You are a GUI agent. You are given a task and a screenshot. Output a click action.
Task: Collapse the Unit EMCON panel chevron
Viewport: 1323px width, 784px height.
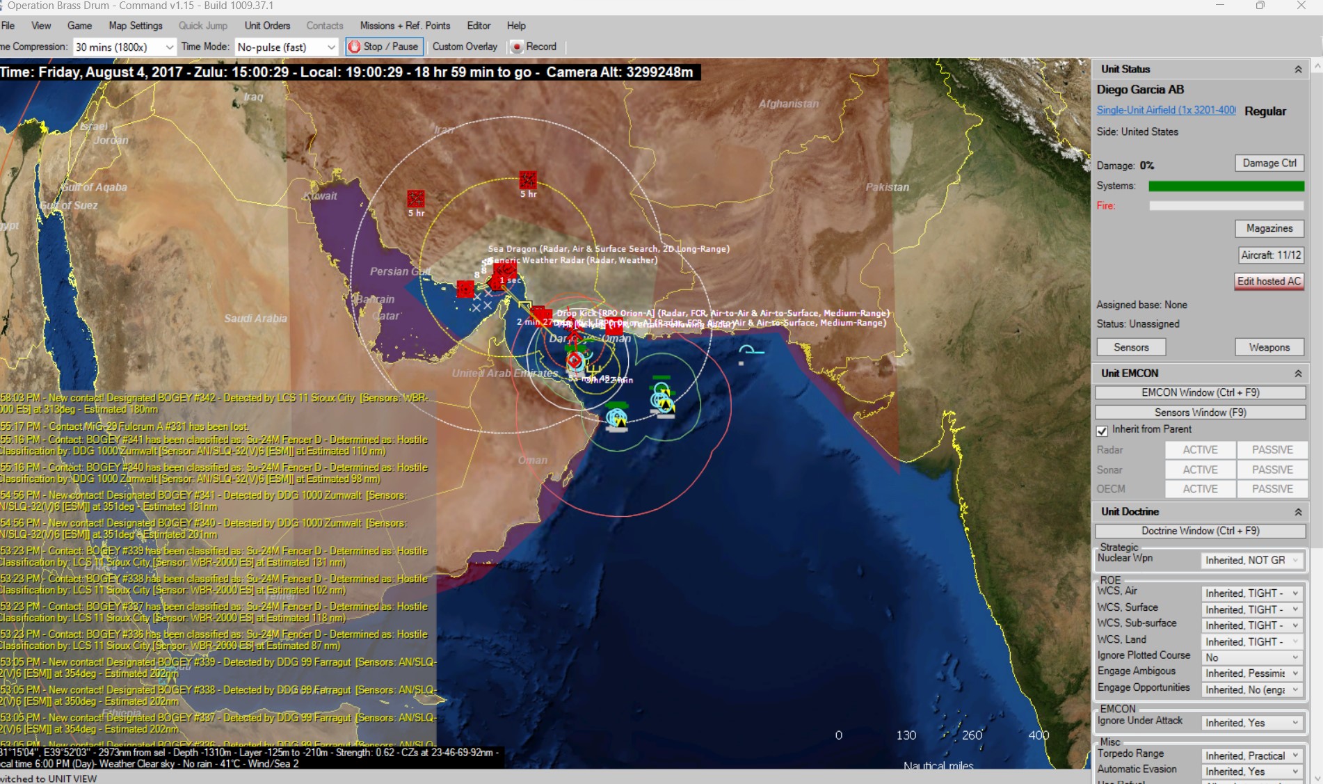1297,374
